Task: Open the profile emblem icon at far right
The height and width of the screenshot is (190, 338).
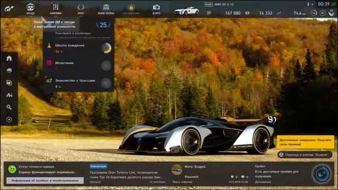Action: (332, 13)
